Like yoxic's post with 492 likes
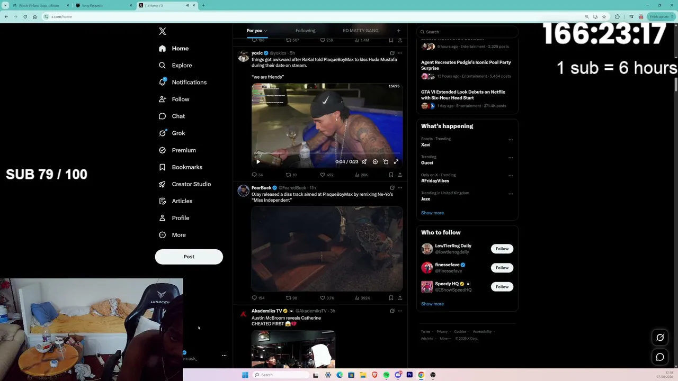Viewport: 678px width, 381px height. click(x=326, y=175)
